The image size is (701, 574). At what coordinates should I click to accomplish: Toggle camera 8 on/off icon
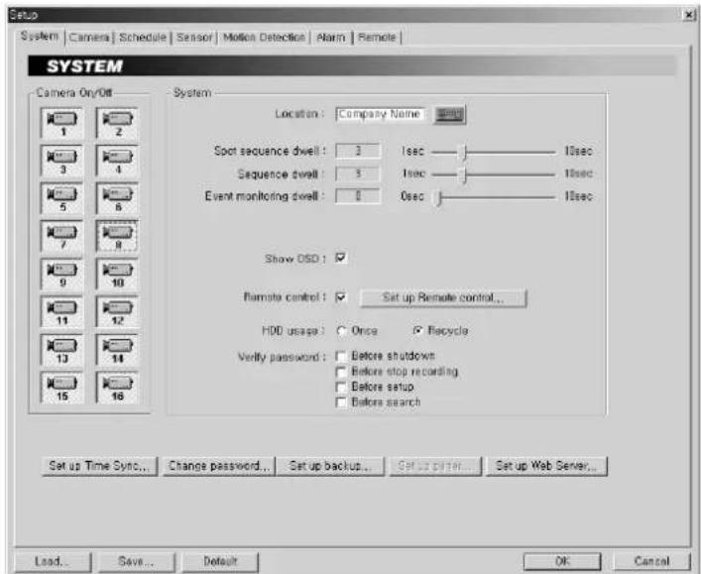(117, 237)
